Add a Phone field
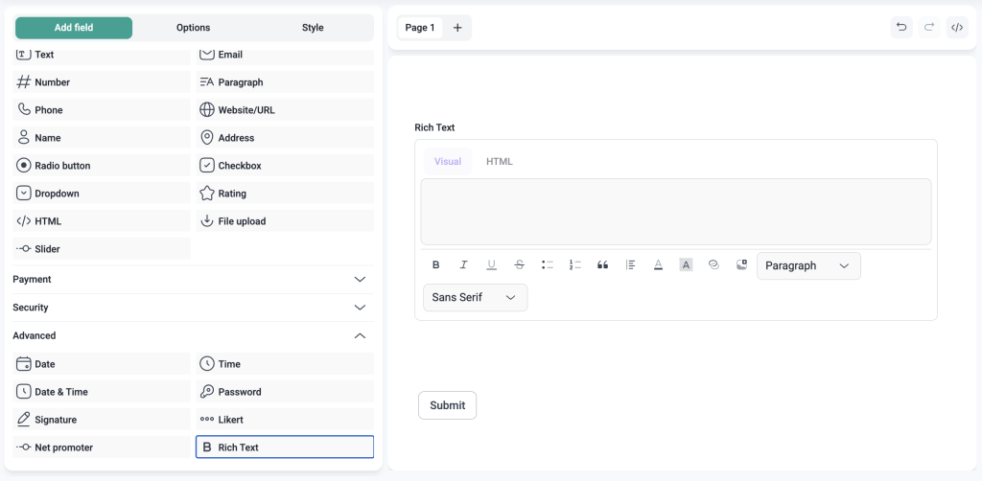Viewport: 982px width, 481px height. click(102, 110)
